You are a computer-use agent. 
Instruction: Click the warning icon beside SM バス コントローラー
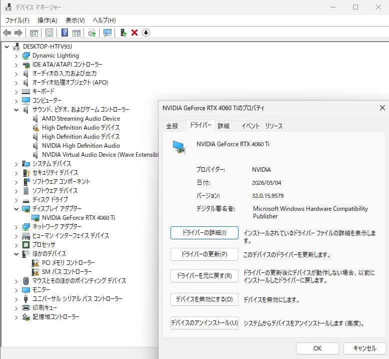[x=35, y=272]
